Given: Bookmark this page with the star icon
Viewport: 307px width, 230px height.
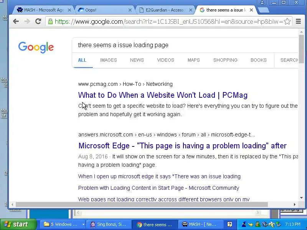Looking at the screenshot, I should [287, 21].
